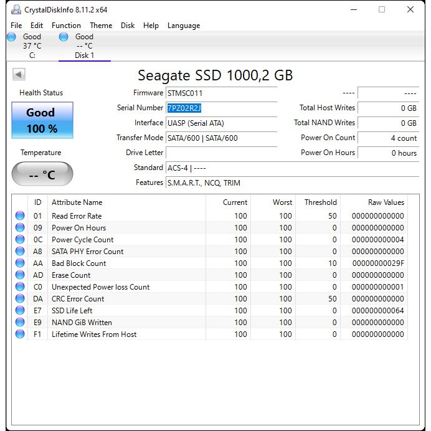Open the Disk menu
The image size is (431, 431).
click(x=128, y=26)
